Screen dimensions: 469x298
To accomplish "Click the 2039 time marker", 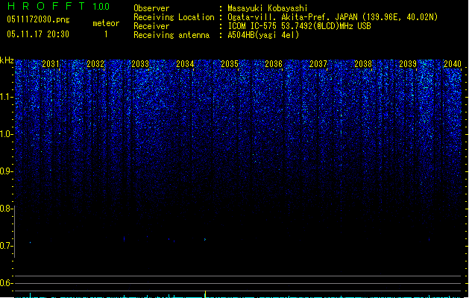I will coord(408,64).
